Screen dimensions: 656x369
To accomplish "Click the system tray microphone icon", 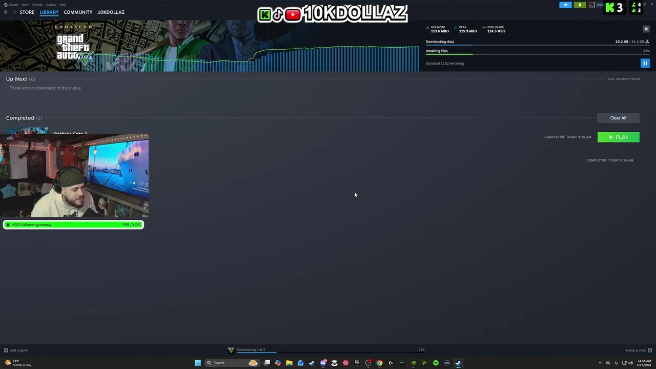I will coord(616,363).
